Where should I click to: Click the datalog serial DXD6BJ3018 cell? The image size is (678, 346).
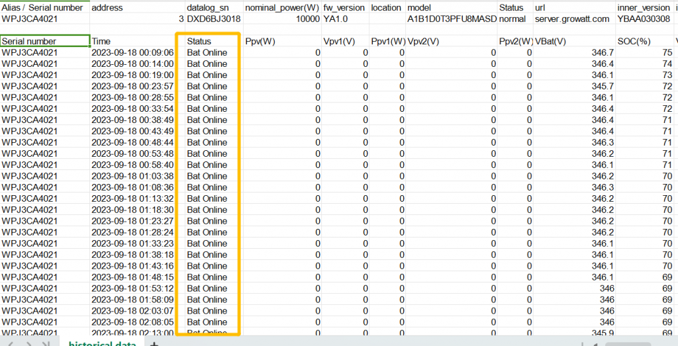(214, 19)
